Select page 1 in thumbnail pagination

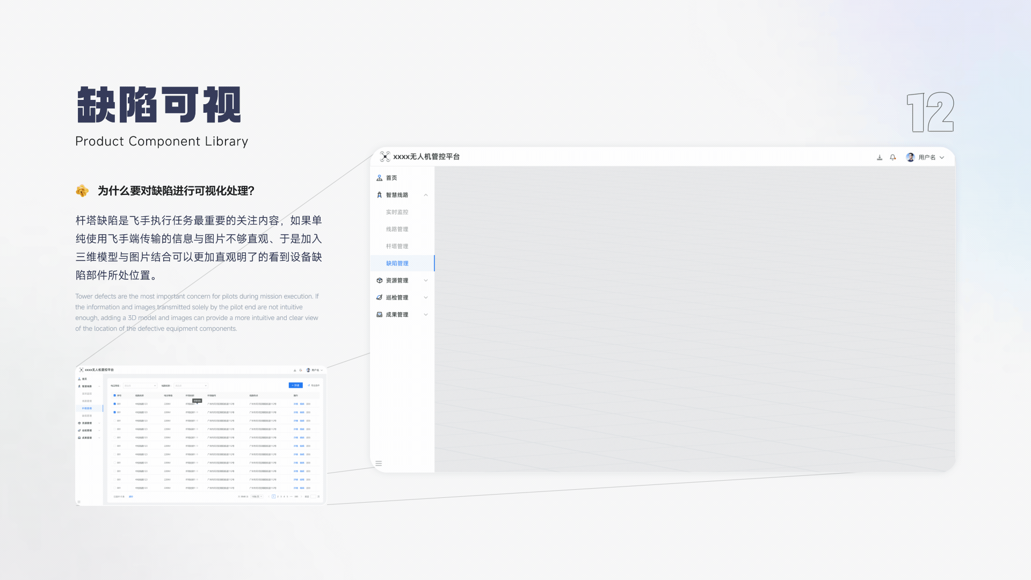(x=273, y=497)
